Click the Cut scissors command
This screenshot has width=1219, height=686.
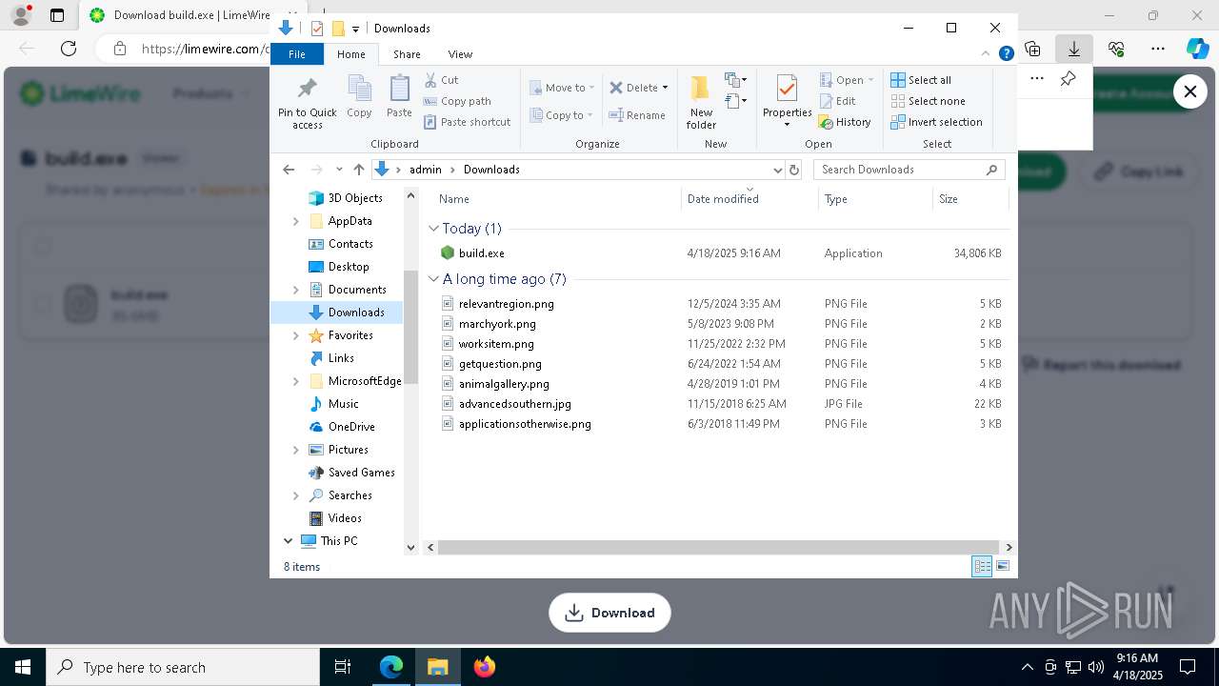(441, 80)
